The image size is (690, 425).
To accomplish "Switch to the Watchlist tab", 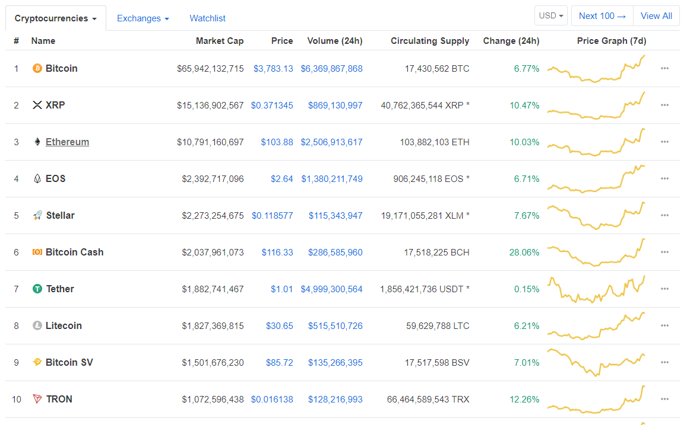I will coord(207,18).
